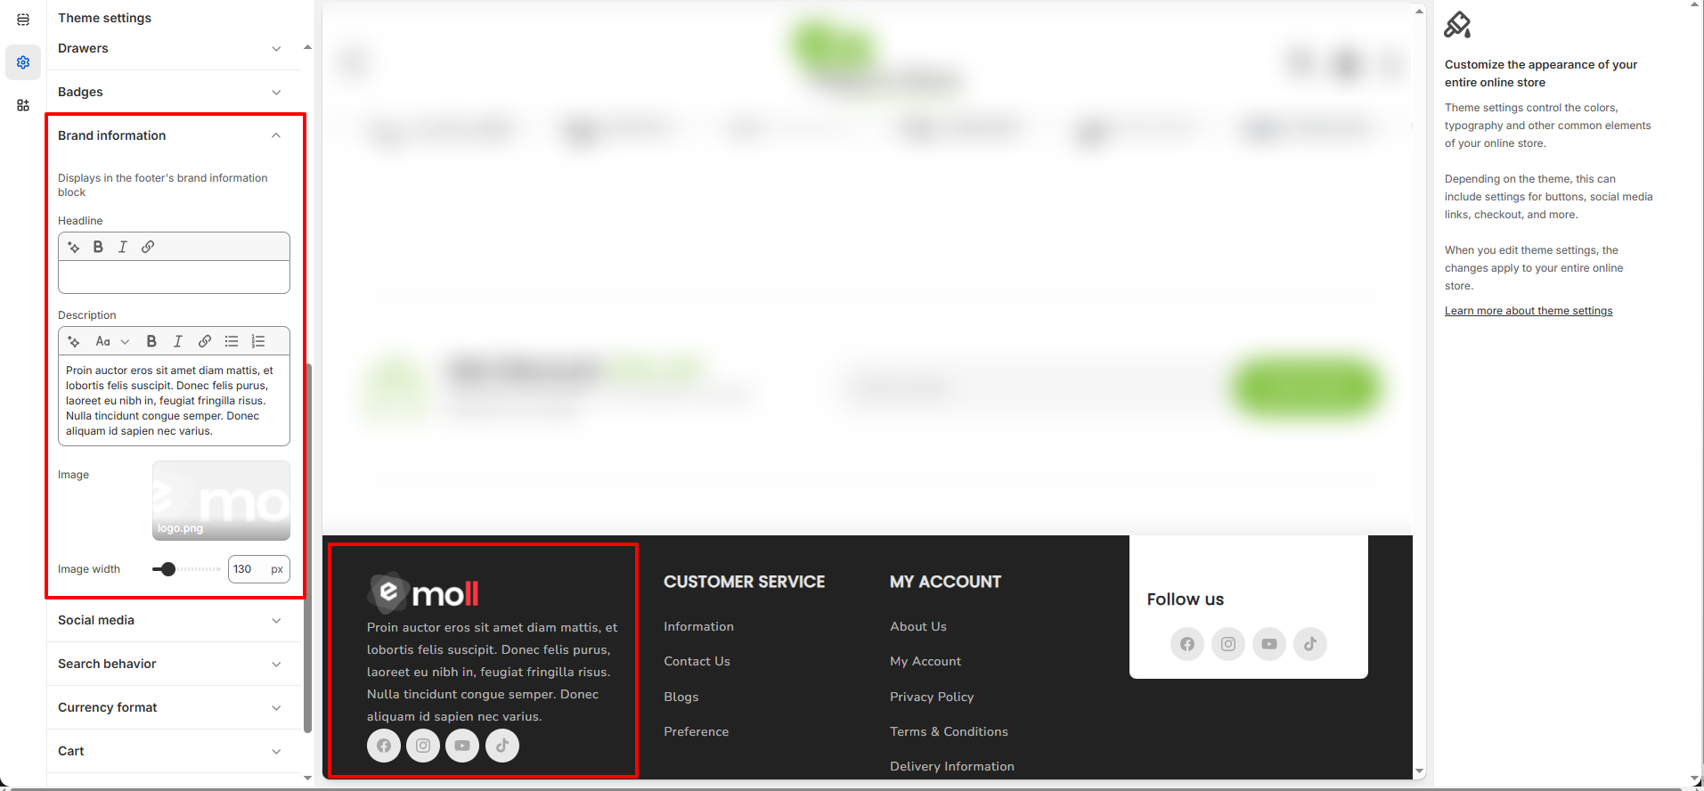Select the logo.png image thumbnail
1704x791 pixels.
click(x=221, y=501)
